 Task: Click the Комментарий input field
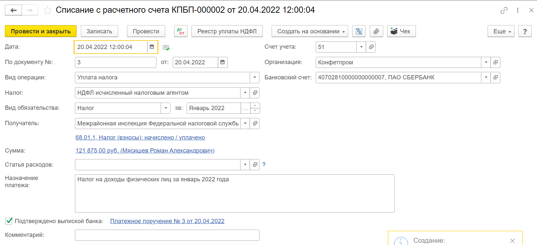pyautogui.click(x=167, y=235)
